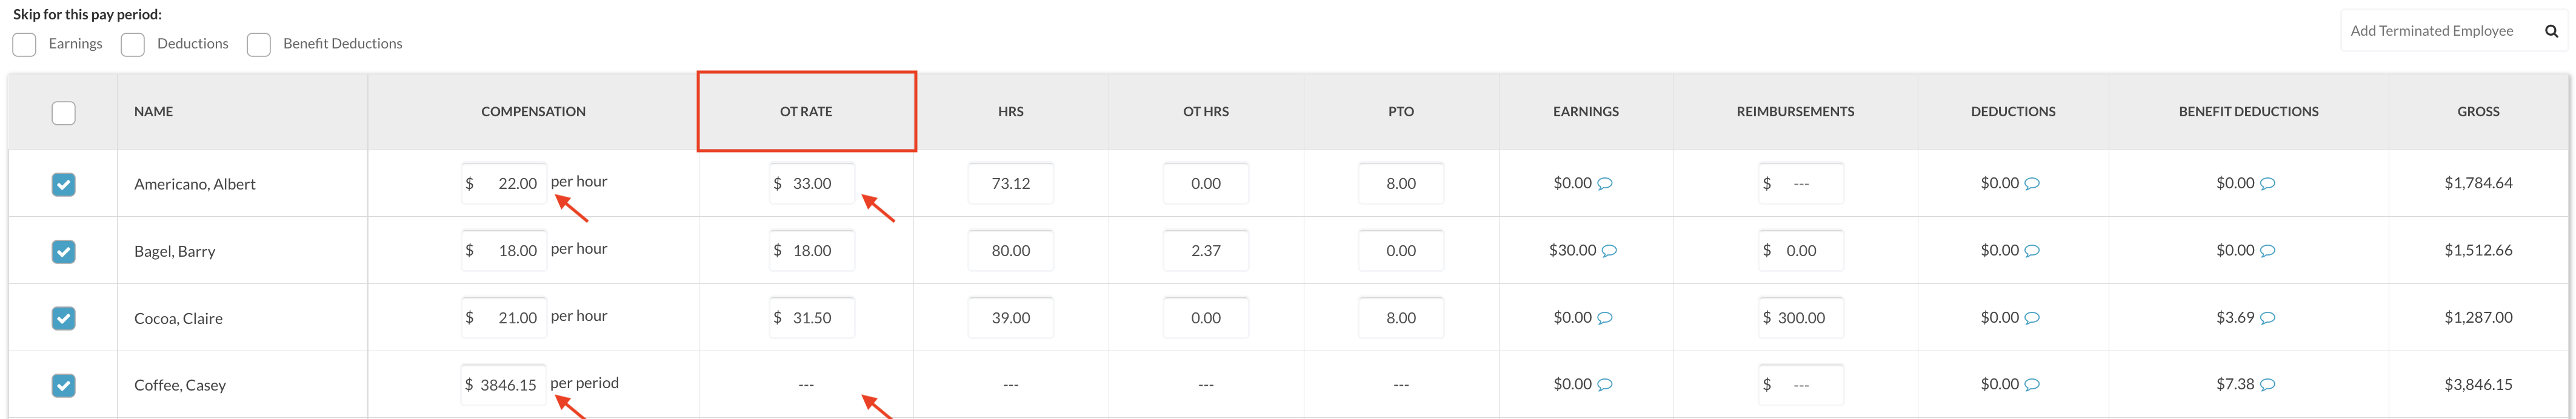
Task: Tick the skip Benefit Deductions checkbox
Action: 259,45
